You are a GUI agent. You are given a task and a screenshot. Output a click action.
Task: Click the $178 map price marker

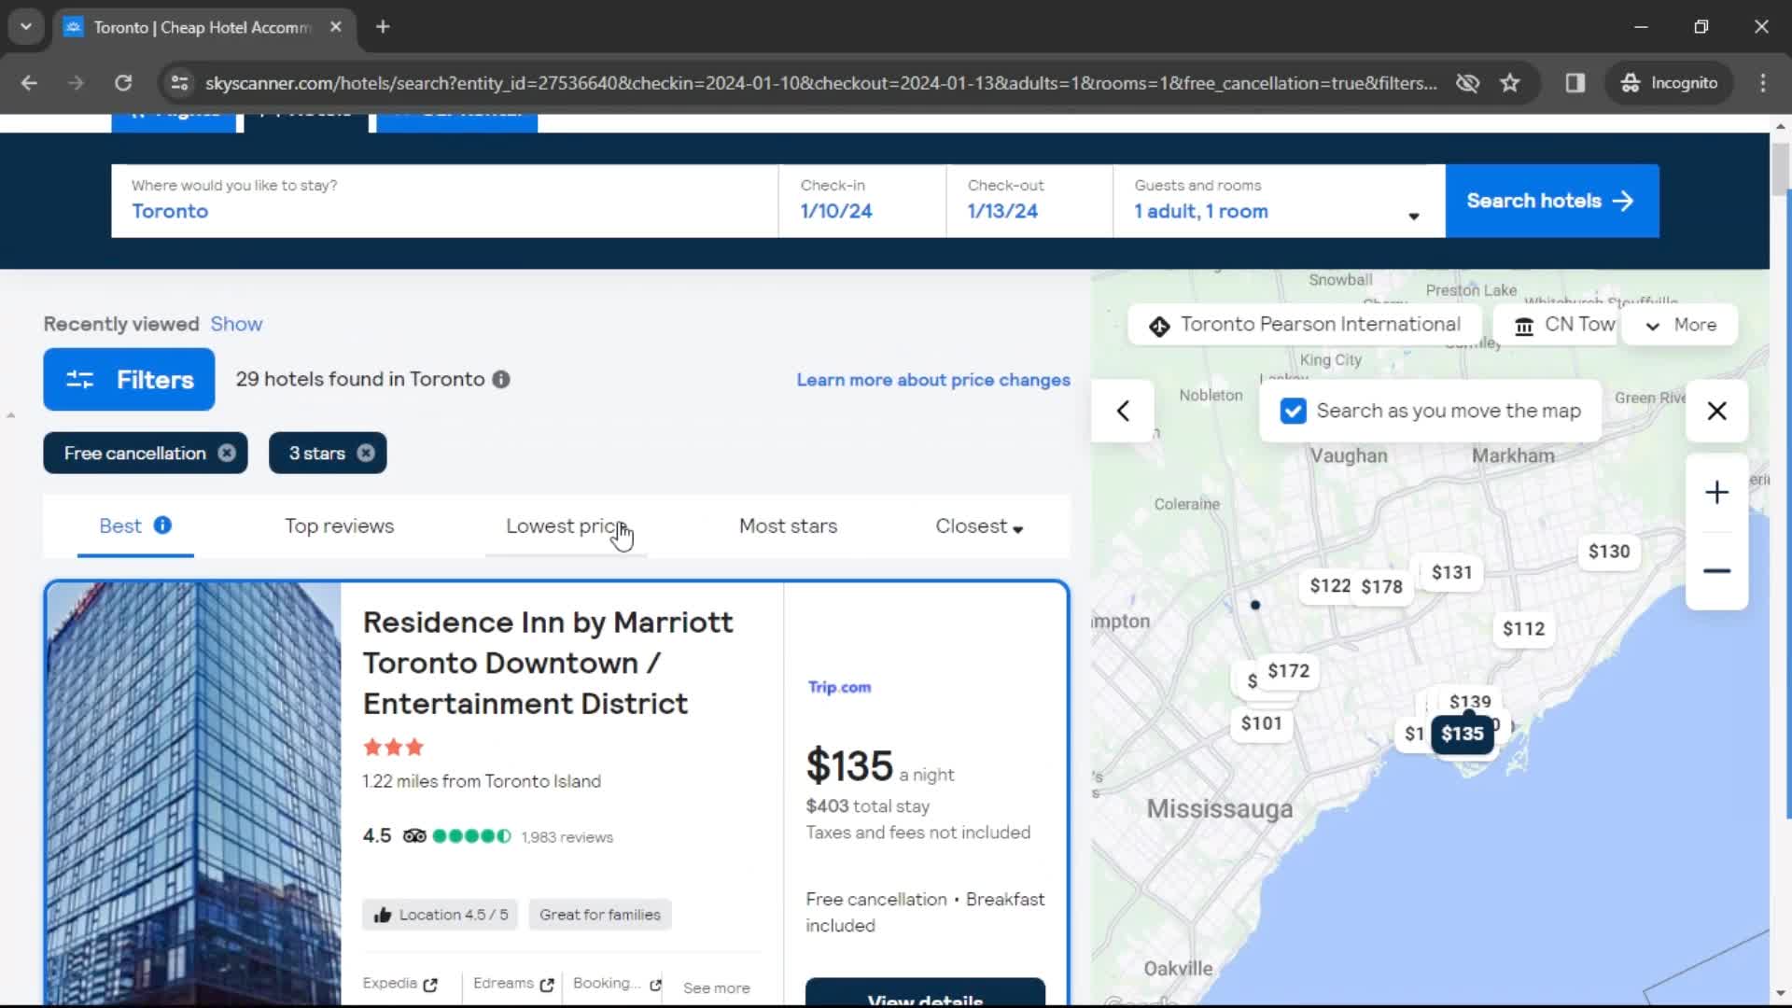coord(1382,586)
